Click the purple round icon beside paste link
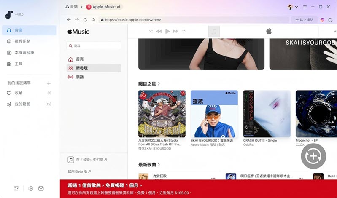The image size is (337, 198). (x=322, y=20)
